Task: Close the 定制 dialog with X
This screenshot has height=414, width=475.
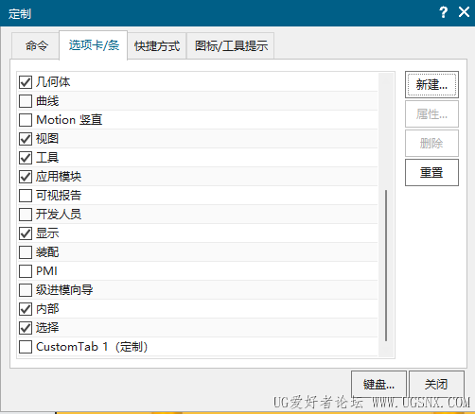Action: pyautogui.click(x=464, y=12)
